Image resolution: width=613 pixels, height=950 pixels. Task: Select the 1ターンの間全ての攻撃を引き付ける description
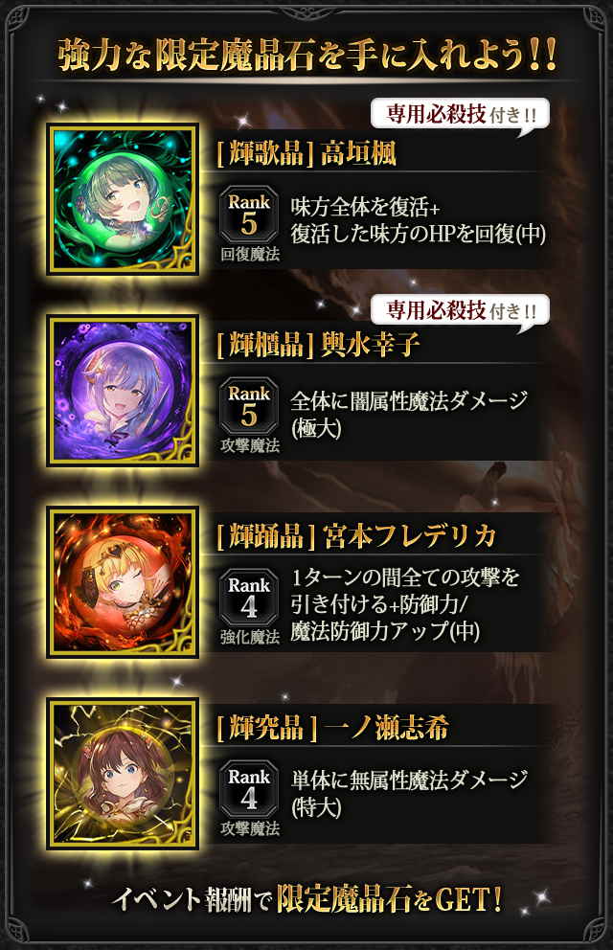pyautogui.click(x=404, y=604)
